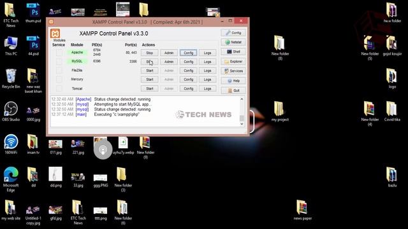Select the 'news paper' folder
The image size is (408, 229).
click(302, 210)
